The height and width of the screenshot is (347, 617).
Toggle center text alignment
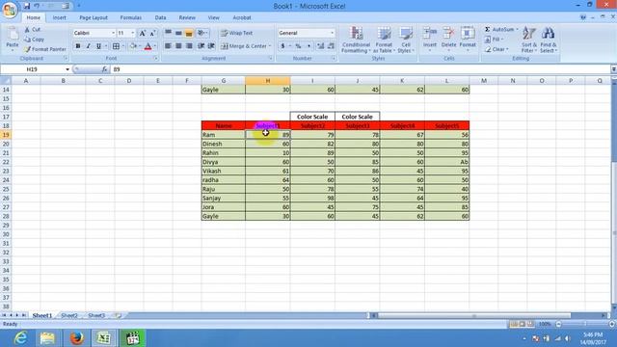pyautogui.click(x=178, y=46)
